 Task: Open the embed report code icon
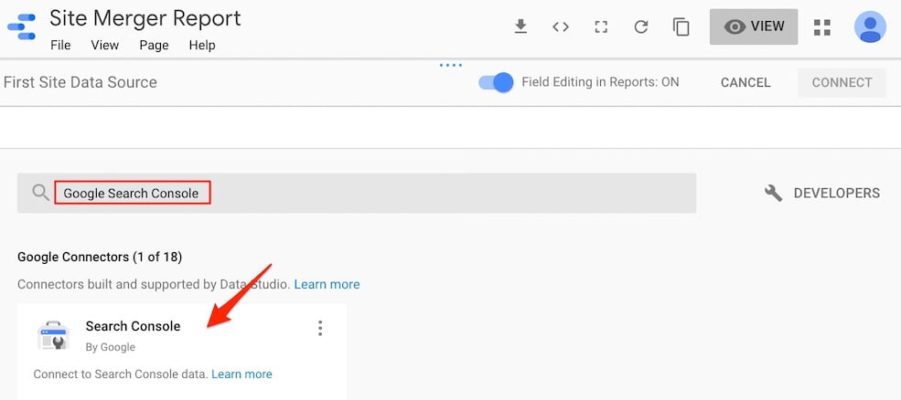pos(560,26)
